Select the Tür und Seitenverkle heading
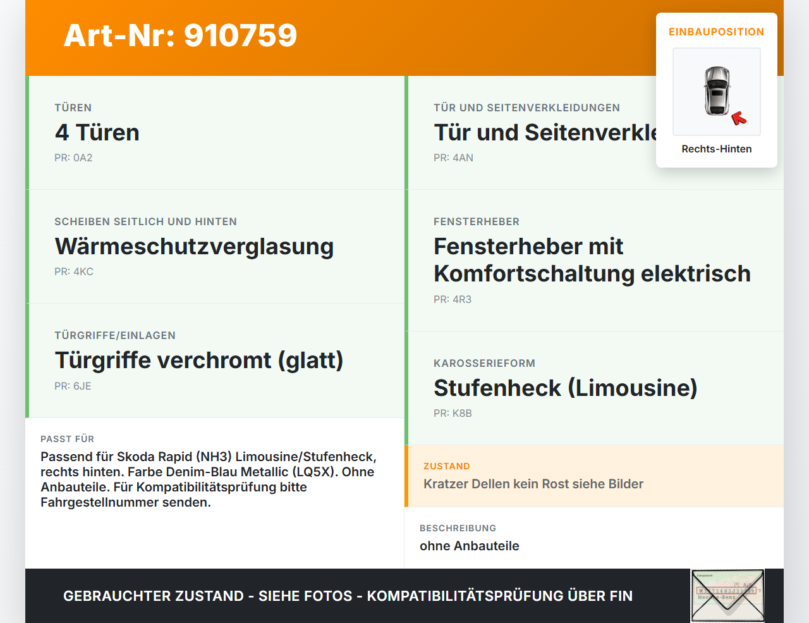Image resolution: width=809 pixels, height=623 pixels. [546, 132]
